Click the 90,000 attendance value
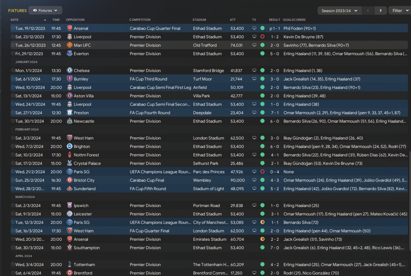The height and width of the screenshot is (276, 411). click(x=237, y=180)
